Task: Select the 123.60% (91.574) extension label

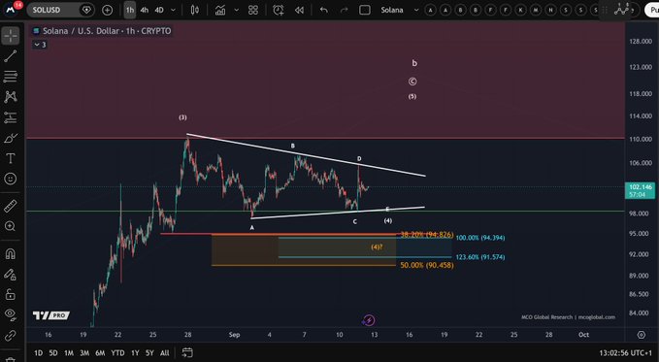Action: [480, 257]
